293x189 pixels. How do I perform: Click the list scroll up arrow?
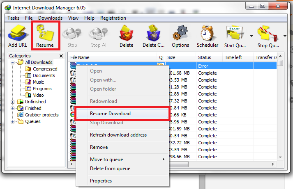tap(280, 56)
